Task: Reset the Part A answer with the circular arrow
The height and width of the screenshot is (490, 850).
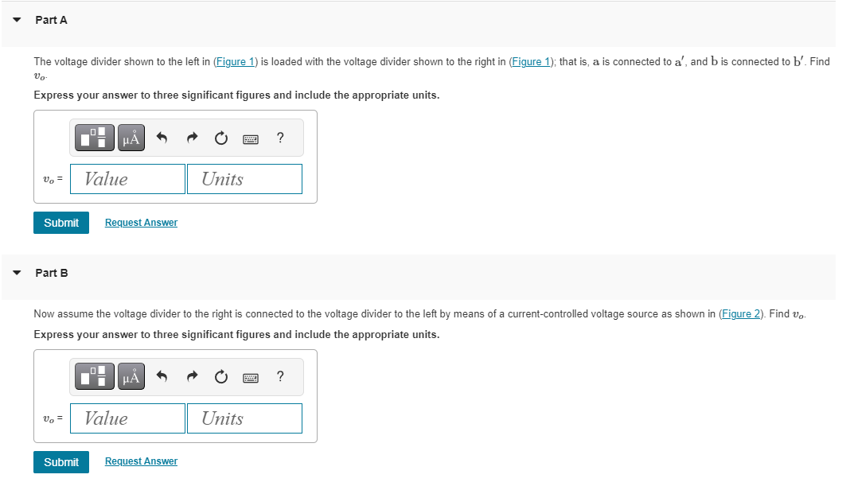Action: click(x=220, y=137)
